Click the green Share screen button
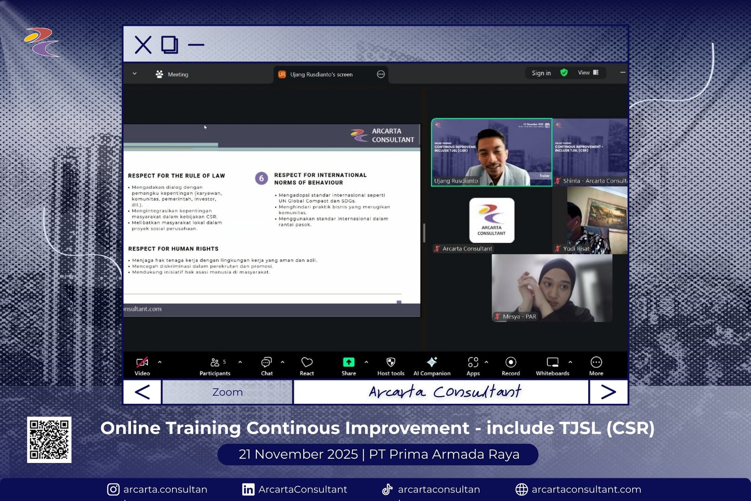The height and width of the screenshot is (501, 751). click(x=349, y=365)
